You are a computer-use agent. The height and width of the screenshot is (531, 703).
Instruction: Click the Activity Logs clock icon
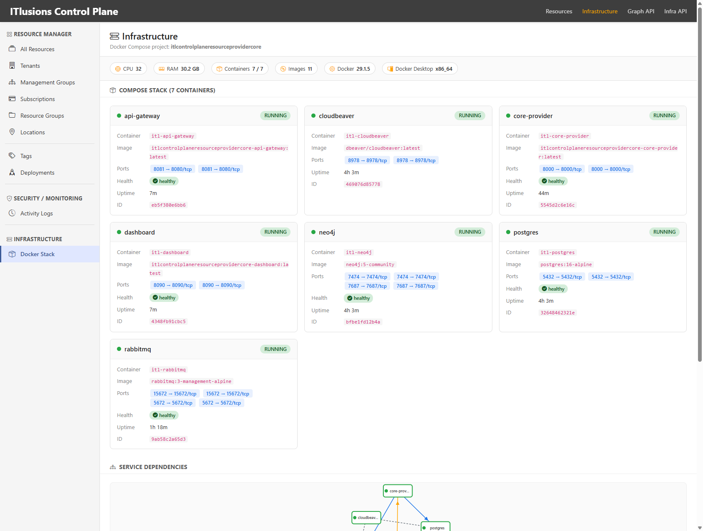coord(12,213)
